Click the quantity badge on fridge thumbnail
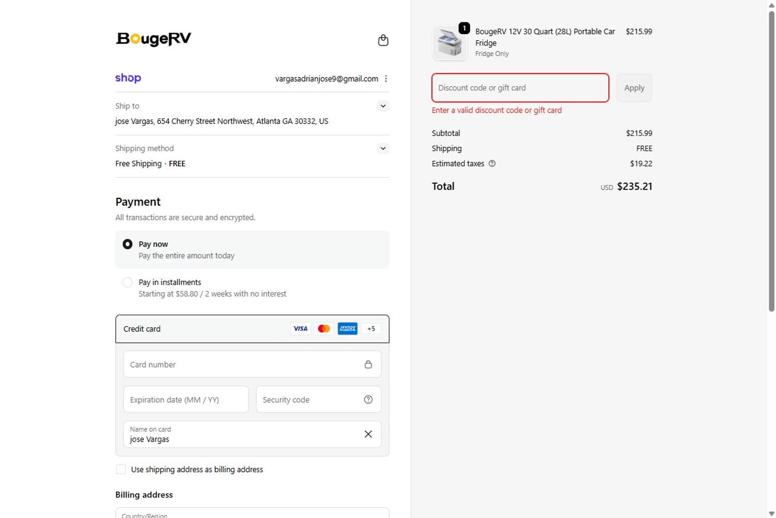This screenshot has height=518, width=776. 464,28
